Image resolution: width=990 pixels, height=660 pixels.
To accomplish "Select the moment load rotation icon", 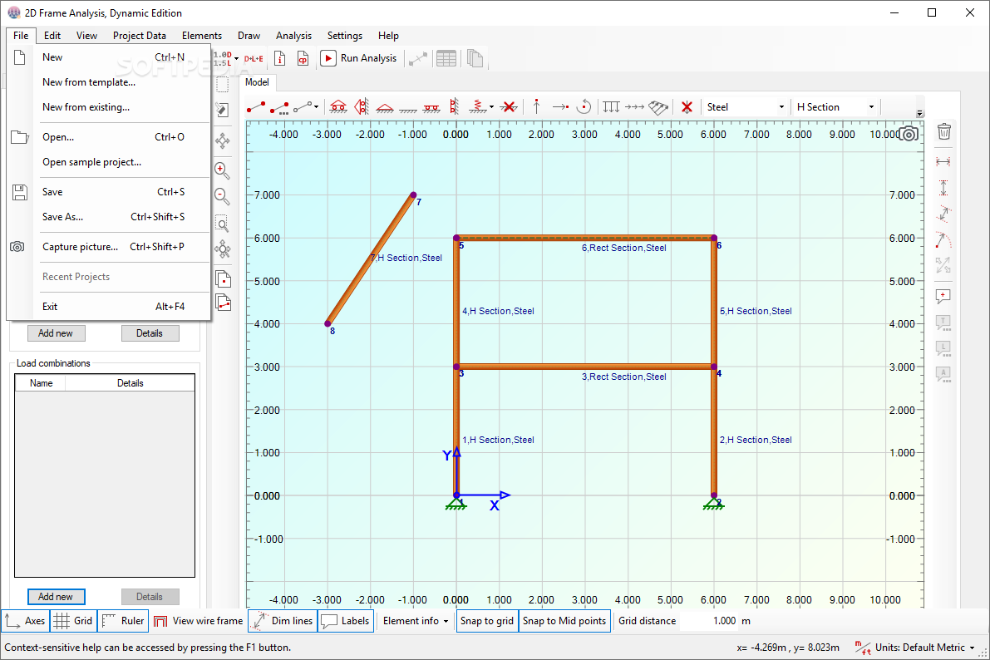I will click(584, 106).
